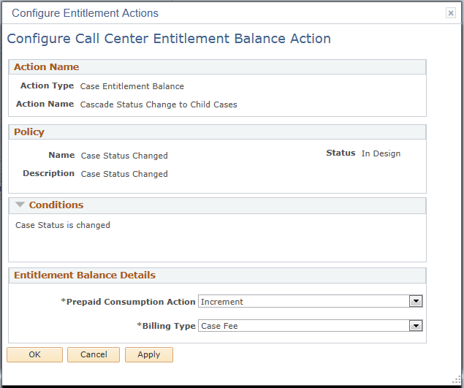Open the Billing Type dropdown arrow
The image size is (464, 388).
coord(416,326)
